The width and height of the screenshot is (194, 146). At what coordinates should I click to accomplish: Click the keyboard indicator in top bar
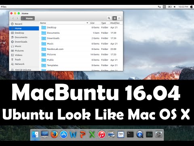click(x=164, y=7)
